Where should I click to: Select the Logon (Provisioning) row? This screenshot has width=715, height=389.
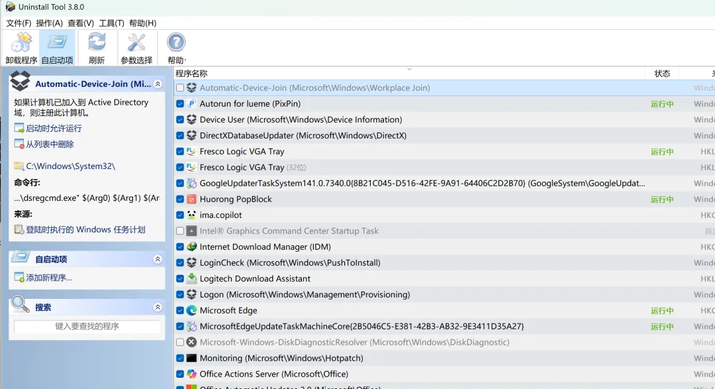444,294
